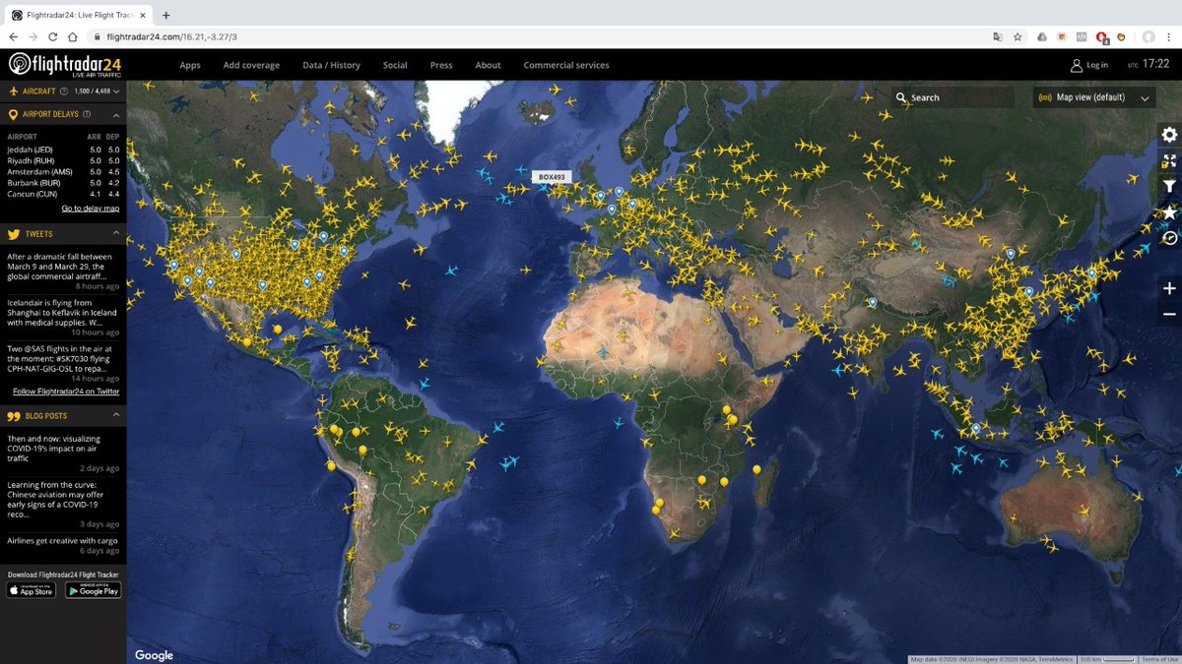Viewport: 1182px width, 664px height.
Task: Open the Chrome three-dot menu
Action: (1169, 36)
